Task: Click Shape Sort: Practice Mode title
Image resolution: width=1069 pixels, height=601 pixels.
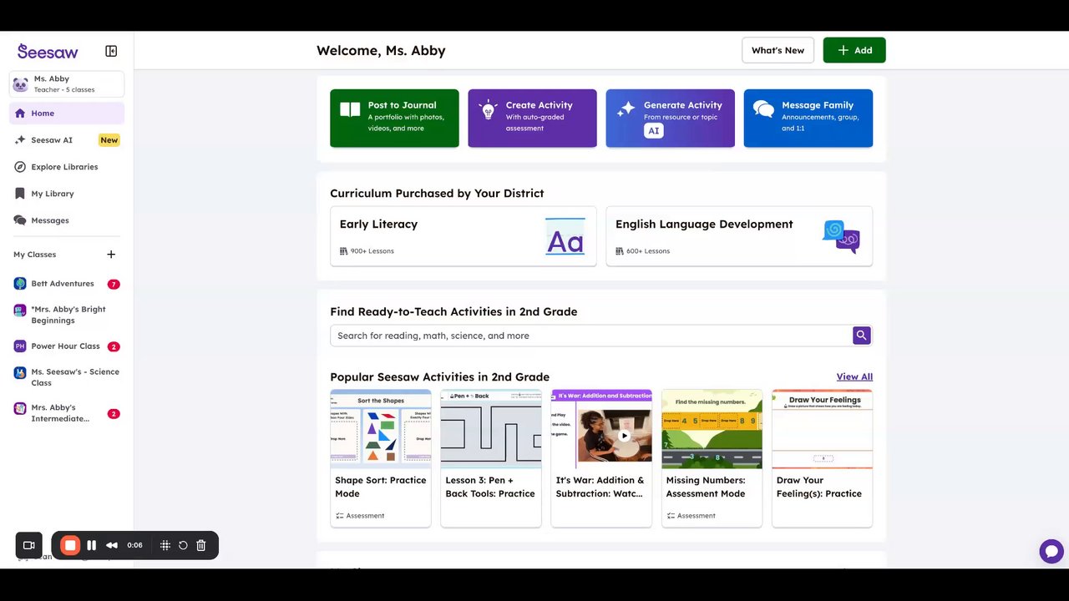Action: point(381,487)
